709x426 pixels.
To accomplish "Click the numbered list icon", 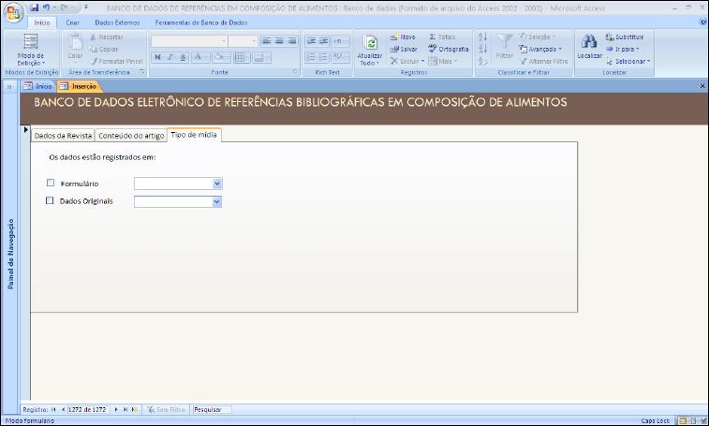I will pyautogui.click(x=311, y=57).
